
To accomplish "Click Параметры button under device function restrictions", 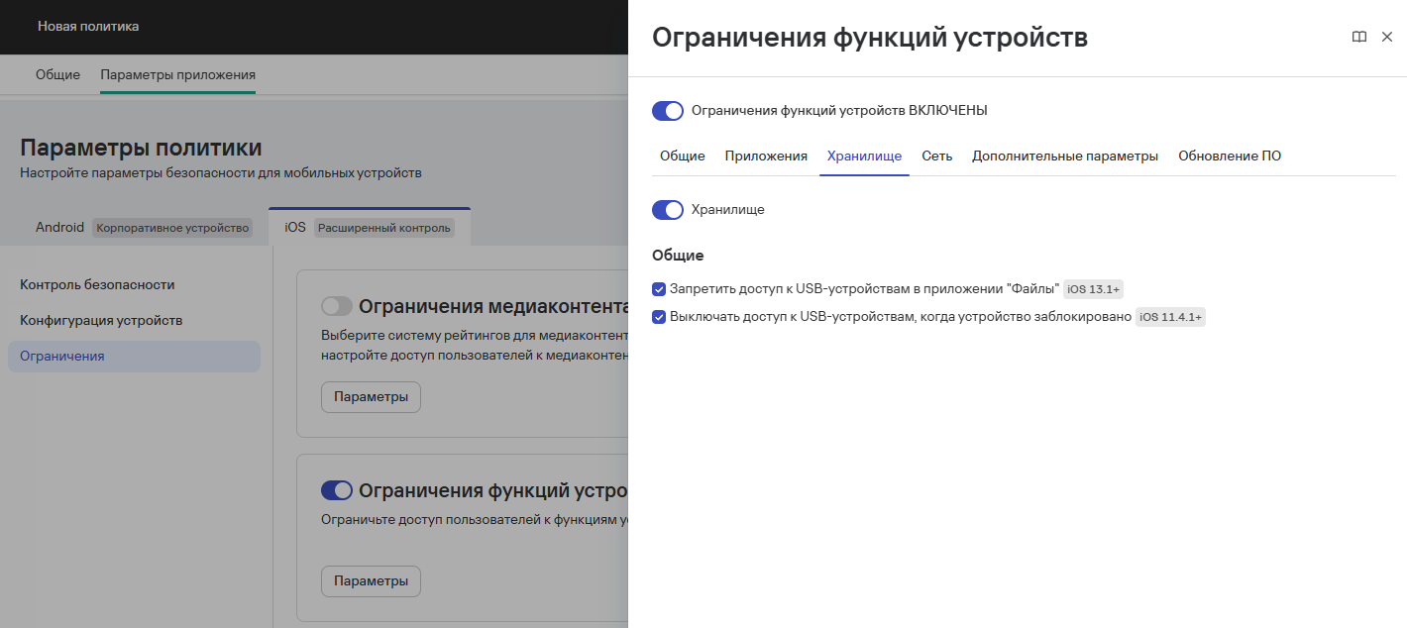I will pos(371,581).
